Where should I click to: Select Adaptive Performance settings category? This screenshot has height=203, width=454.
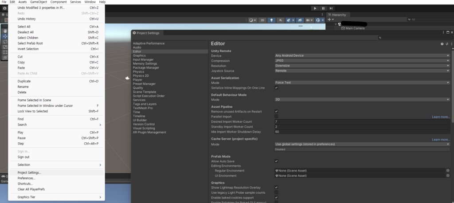[x=149, y=43]
